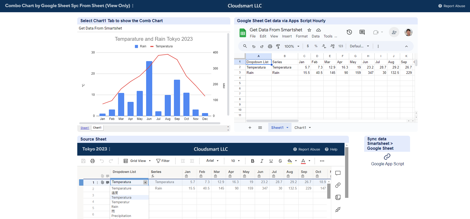Viewport: 470px width, 219px height.
Task: Click Google Sheet horizontal scrollbar
Action: (x=272, y=121)
